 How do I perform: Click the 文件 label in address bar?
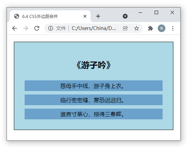(x=61, y=28)
